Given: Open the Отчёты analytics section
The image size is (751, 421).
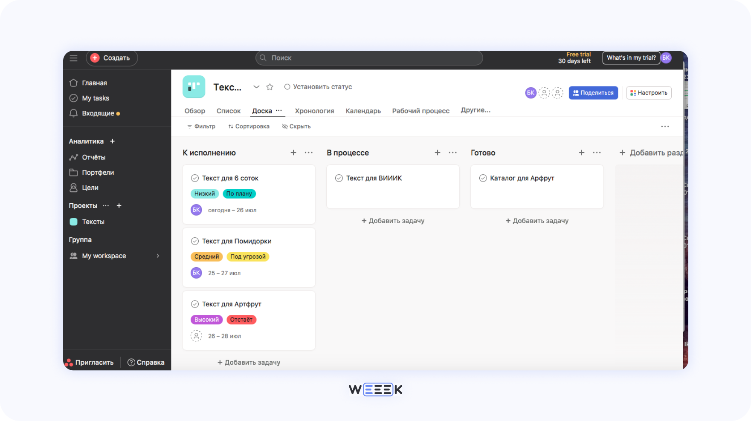Looking at the screenshot, I should click(x=94, y=157).
